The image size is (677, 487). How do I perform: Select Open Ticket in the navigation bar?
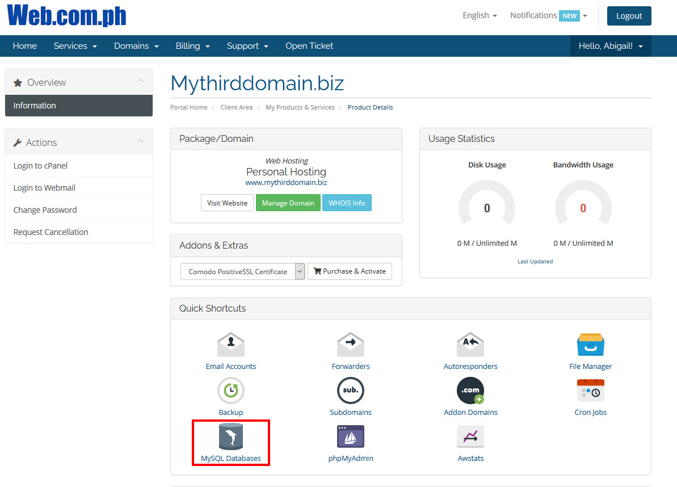tap(309, 46)
